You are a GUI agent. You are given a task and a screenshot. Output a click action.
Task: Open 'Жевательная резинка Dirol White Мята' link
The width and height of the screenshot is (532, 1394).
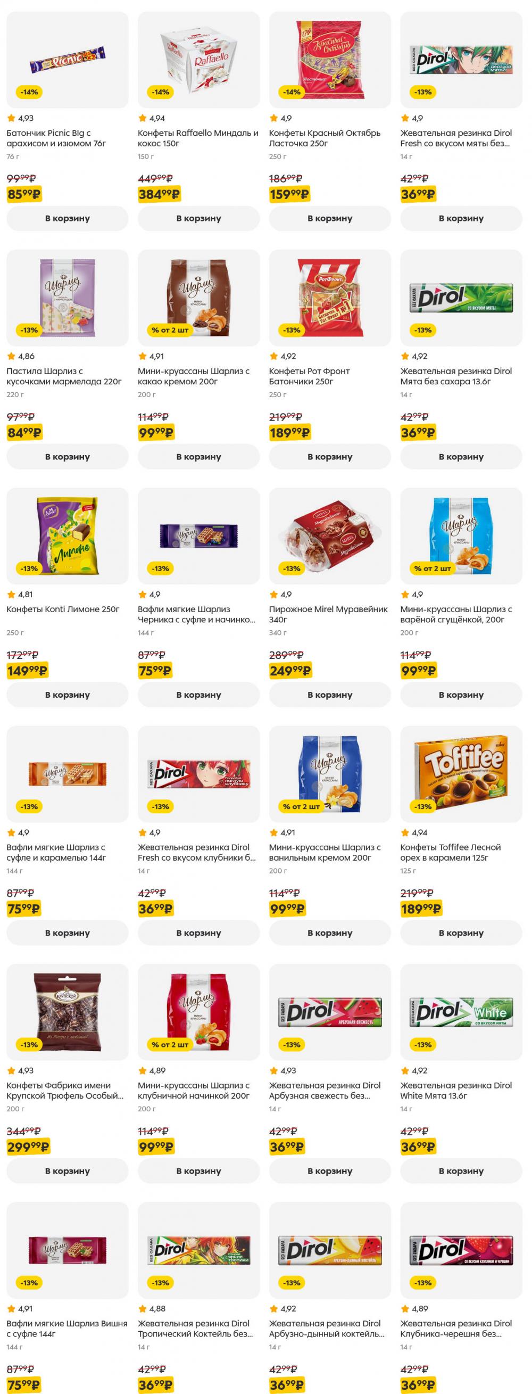(x=456, y=1091)
